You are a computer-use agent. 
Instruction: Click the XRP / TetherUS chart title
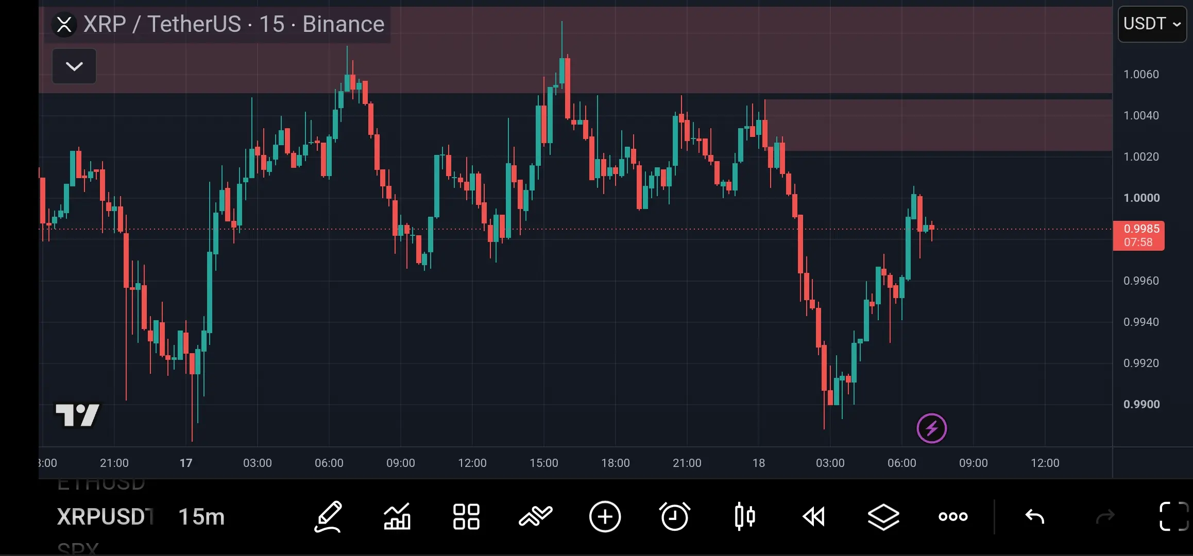point(234,24)
